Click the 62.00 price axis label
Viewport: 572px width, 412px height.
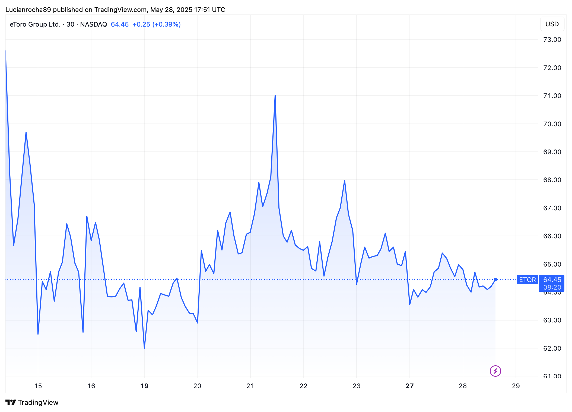click(552, 348)
